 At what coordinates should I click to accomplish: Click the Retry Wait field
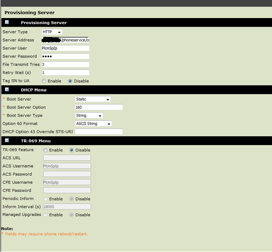65,73
